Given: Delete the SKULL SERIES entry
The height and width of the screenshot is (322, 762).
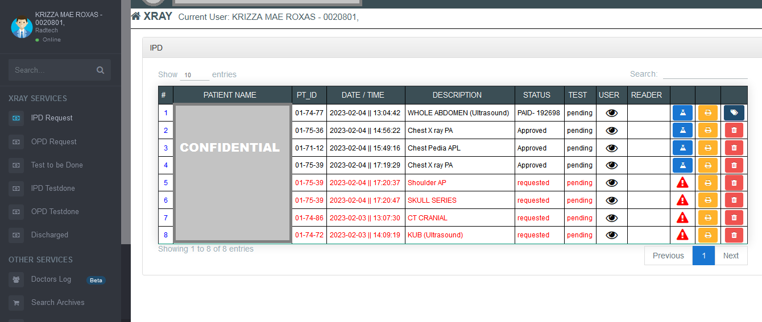Looking at the screenshot, I should tap(734, 200).
